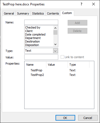Choose 'Checked by' in the name list

tap(33, 27)
